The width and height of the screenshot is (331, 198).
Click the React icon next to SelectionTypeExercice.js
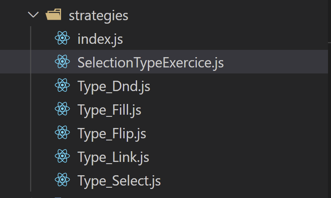click(x=62, y=63)
